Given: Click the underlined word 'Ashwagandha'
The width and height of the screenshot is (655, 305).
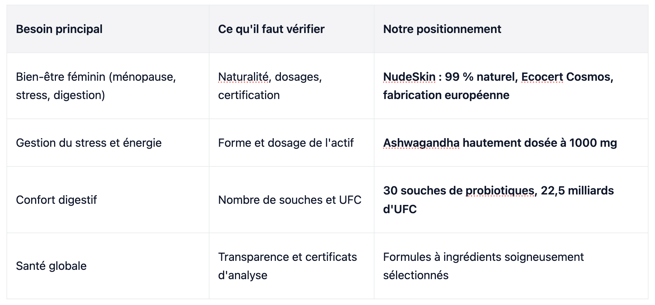Looking at the screenshot, I should [421, 143].
